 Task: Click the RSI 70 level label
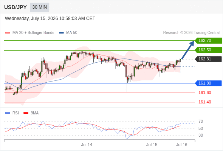[201, 121]
